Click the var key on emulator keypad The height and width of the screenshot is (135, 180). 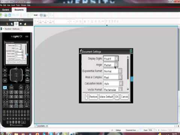(x=21, y=88)
